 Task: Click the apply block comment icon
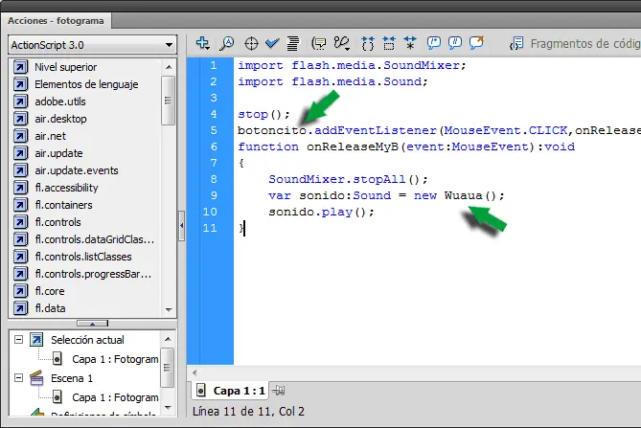pyautogui.click(x=434, y=43)
